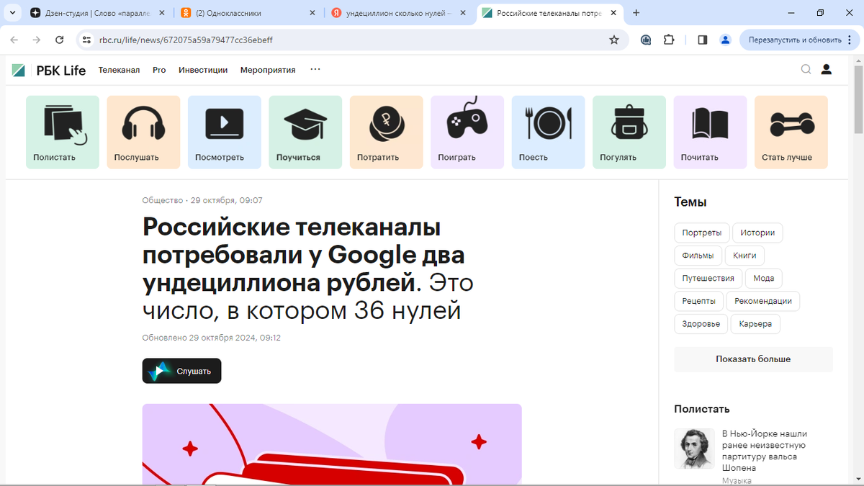Screen dimensions: 864x486
Task: Open the tab search dropdown arrow
Action: [12, 13]
